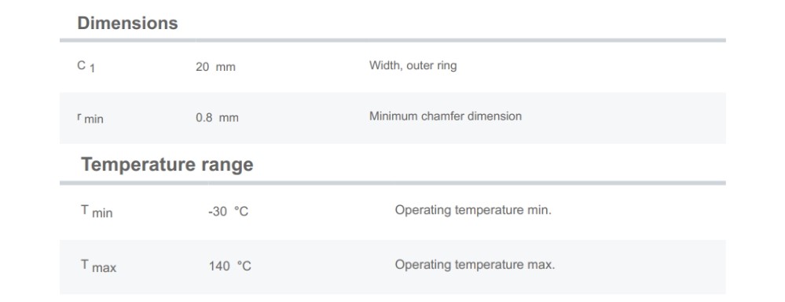This screenshot has width=785, height=302.
Task: Click the 20 mm width value
Action: tap(215, 67)
